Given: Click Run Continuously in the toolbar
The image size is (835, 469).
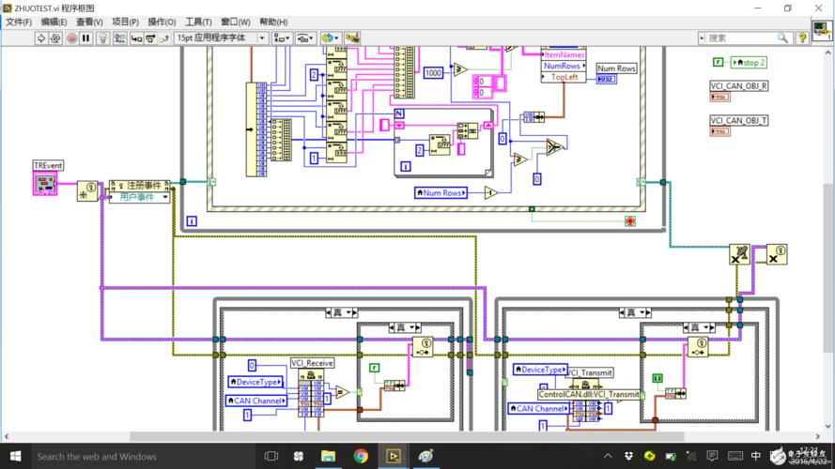Looking at the screenshot, I should 55,38.
